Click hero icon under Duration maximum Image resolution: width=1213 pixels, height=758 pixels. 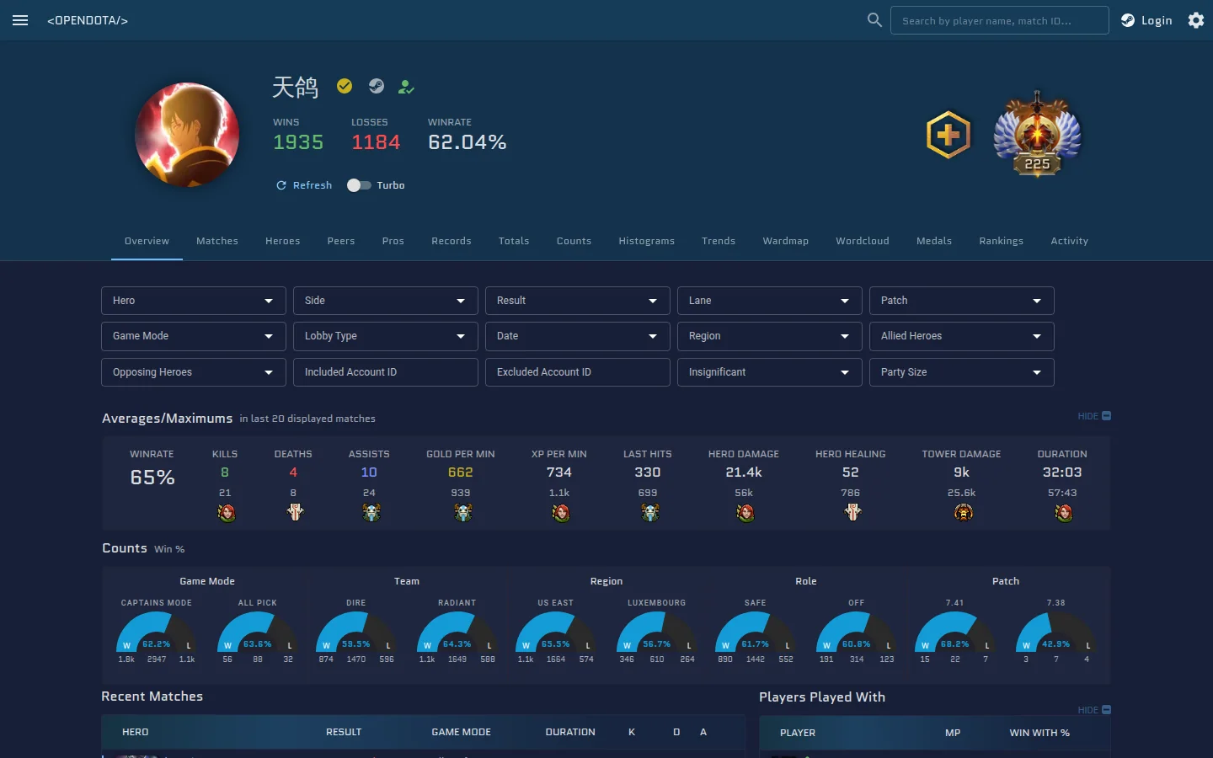[x=1064, y=512]
